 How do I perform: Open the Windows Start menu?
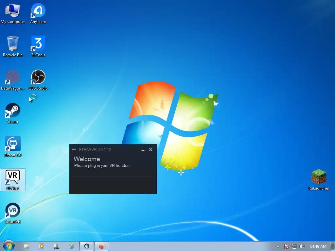pos(9,246)
